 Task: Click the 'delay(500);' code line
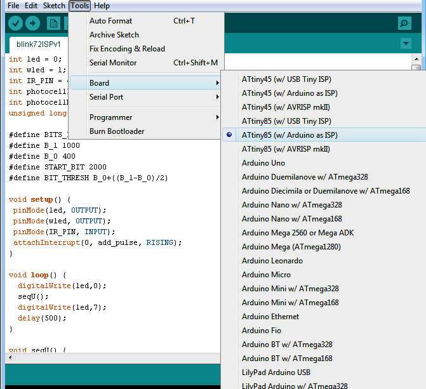click(x=42, y=318)
